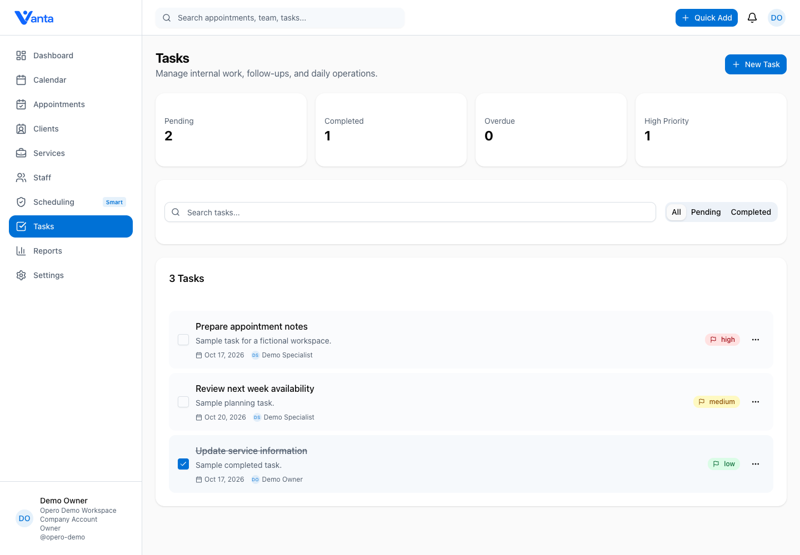
Task: Click the Quick Add button
Action: coord(707,18)
